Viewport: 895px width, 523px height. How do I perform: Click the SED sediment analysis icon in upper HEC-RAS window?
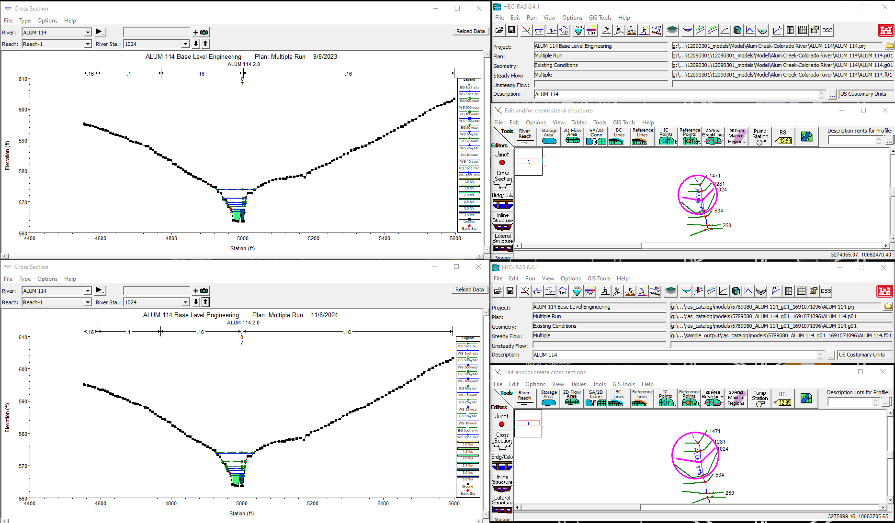click(578, 30)
